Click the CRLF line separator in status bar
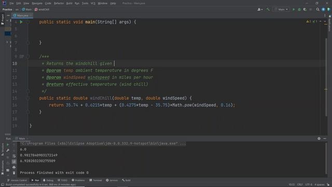Viewport: 332px width, 187px height. click(x=300, y=185)
